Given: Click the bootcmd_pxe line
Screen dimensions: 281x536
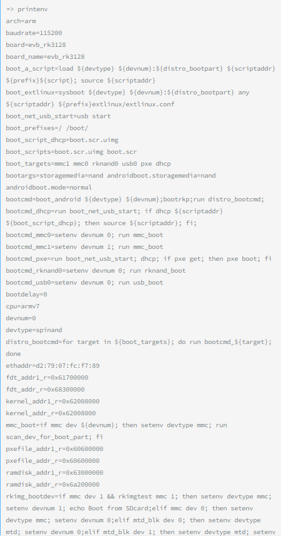Looking at the screenshot, I should [139, 259].
